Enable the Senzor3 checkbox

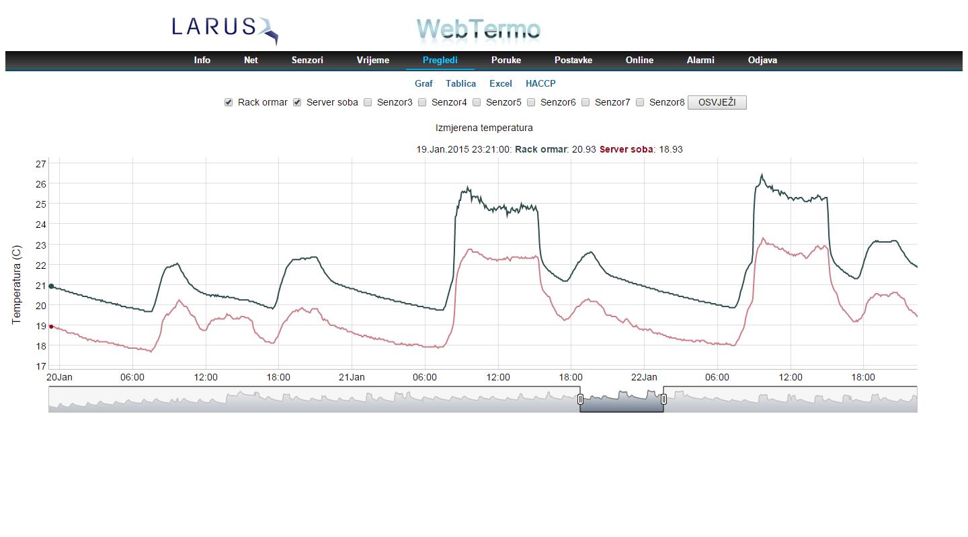click(368, 103)
